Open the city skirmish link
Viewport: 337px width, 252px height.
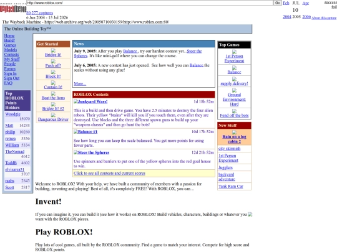[x=229, y=149]
